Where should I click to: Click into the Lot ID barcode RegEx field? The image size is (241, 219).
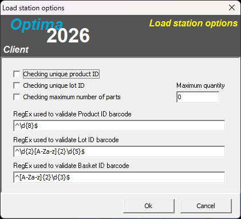[119, 151]
